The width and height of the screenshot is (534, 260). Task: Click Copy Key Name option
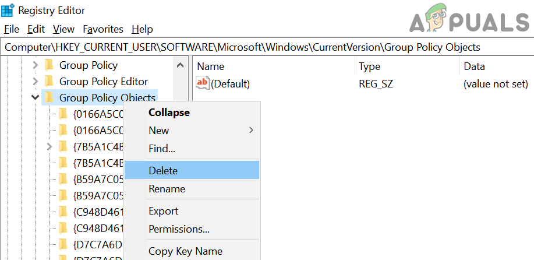click(185, 251)
